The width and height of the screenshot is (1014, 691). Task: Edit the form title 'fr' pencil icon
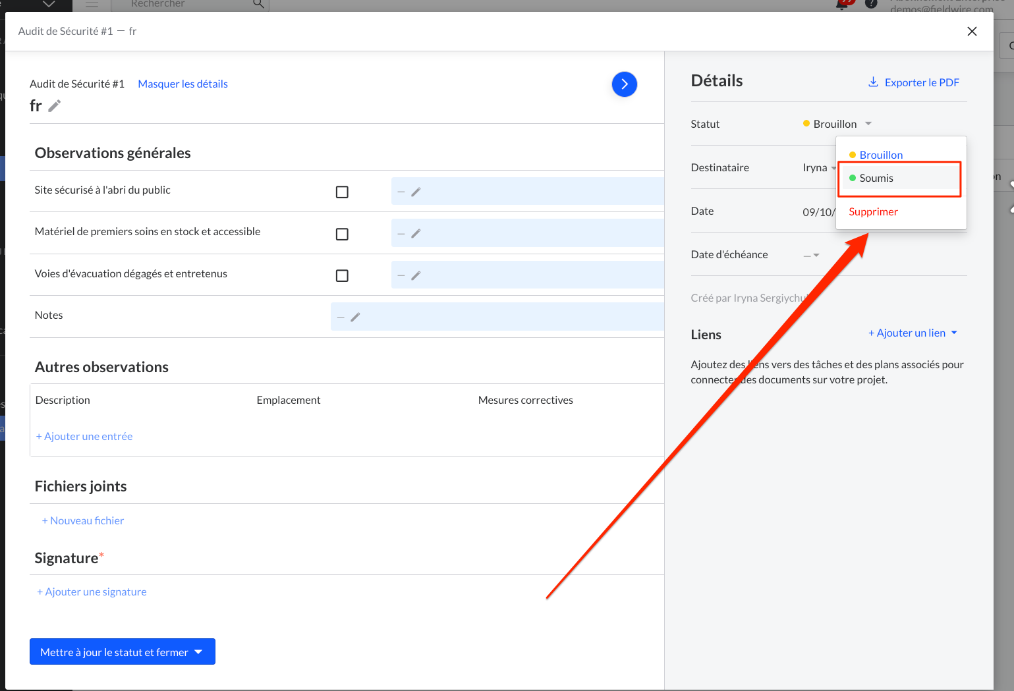tap(55, 105)
